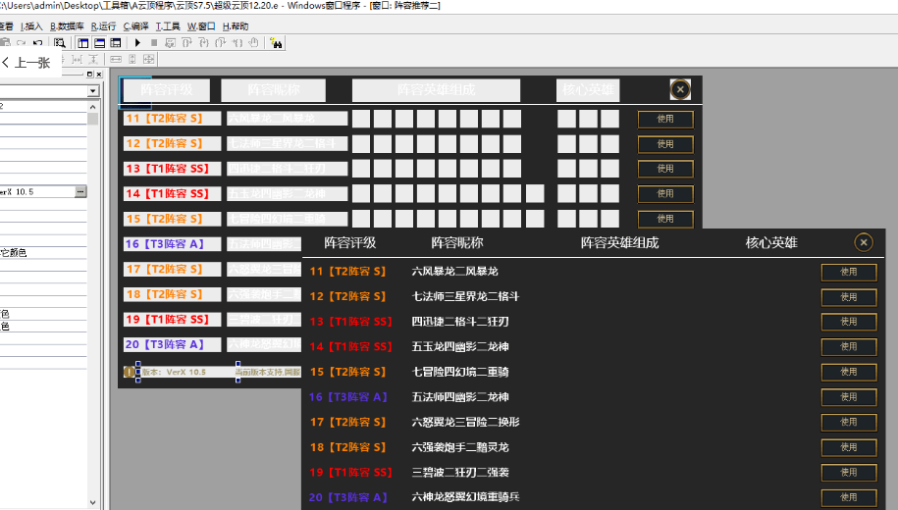Click the Run (play) toolbar icon
The height and width of the screenshot is (510, 898).
(x=138, y=43)
